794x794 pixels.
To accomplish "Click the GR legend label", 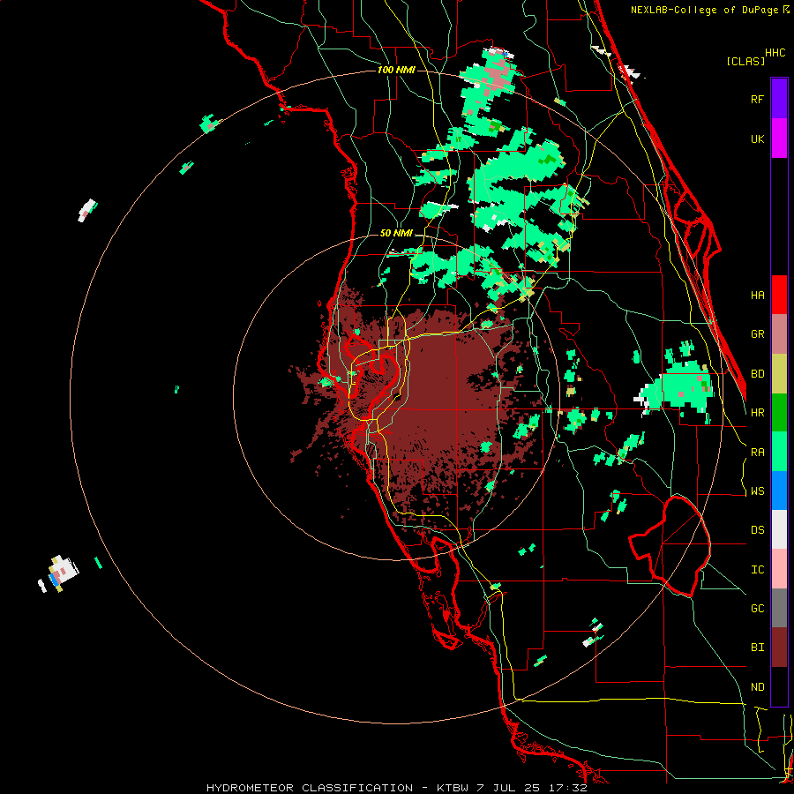I will (x=757, y=334).
